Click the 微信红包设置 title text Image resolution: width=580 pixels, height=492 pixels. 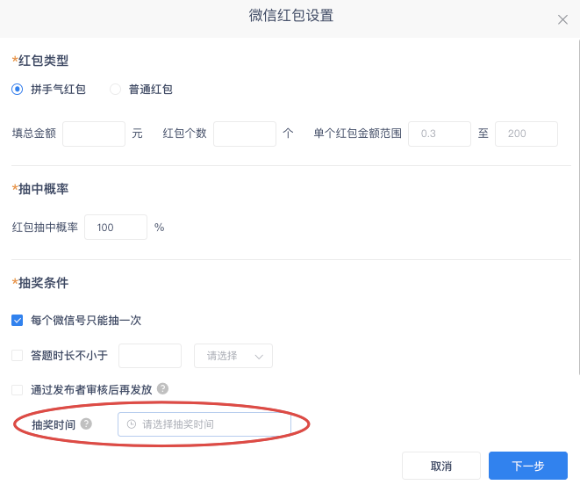[291, 16]
